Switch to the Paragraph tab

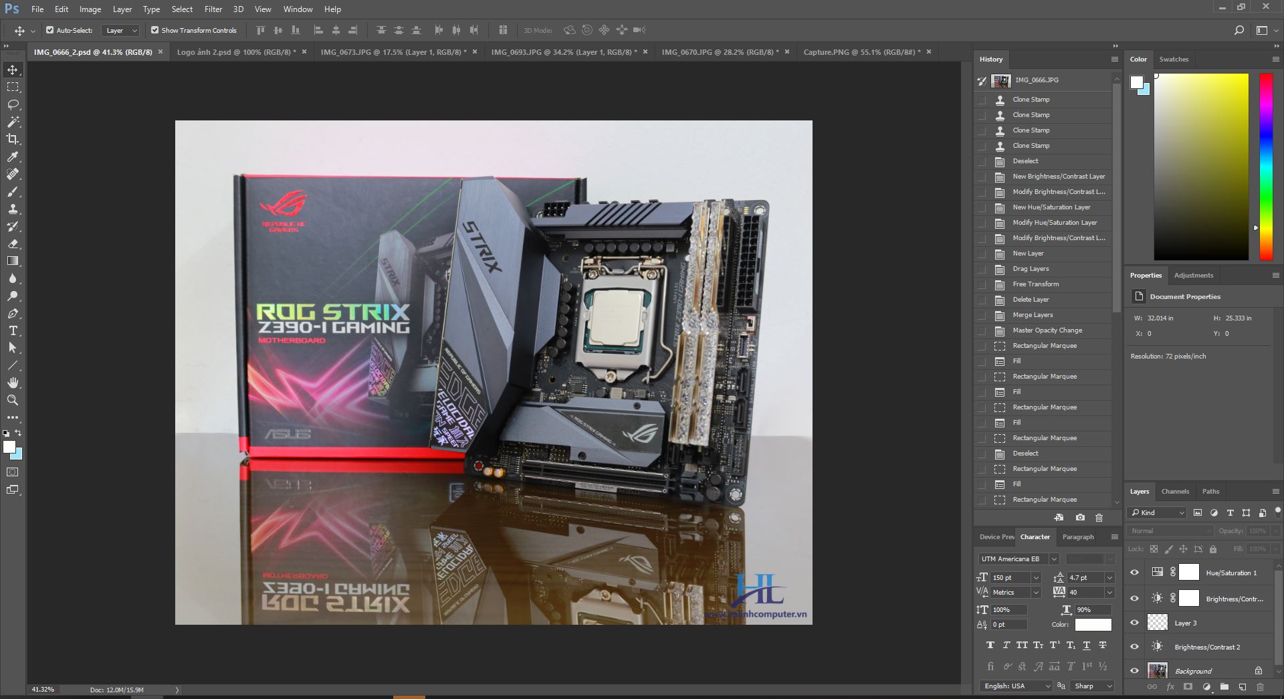(x=1078, y=537)
